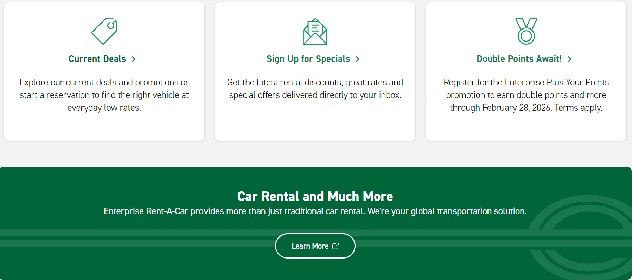Image resolution: width=632 pixels, height=280 pixels.
Task: Open the Sign Up for Specials link
Action: coord(308,59)
